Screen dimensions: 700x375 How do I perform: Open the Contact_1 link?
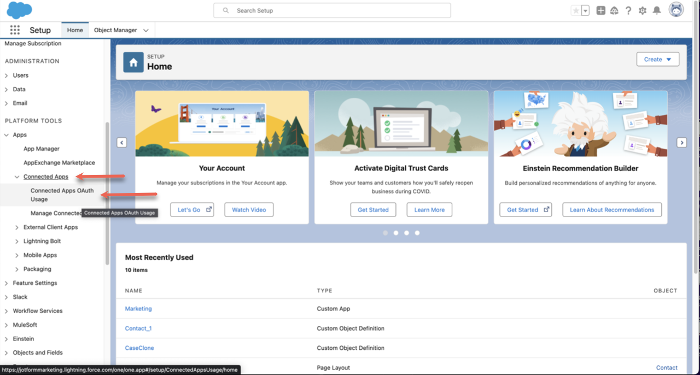138,329
